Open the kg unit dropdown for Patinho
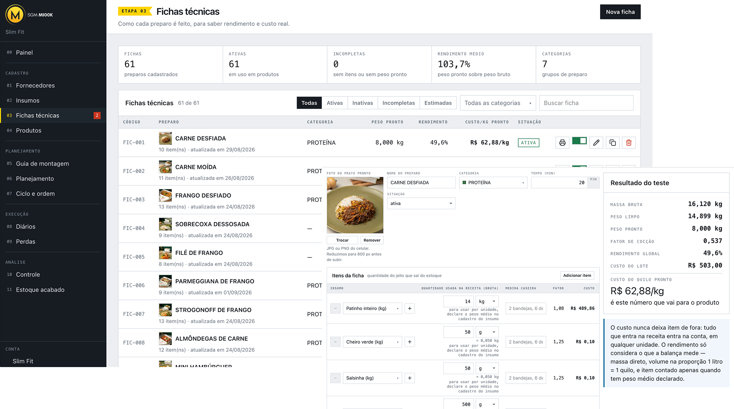 [487, 301]
